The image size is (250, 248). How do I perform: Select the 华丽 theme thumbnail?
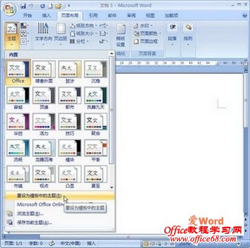click(x=18, y=124)
